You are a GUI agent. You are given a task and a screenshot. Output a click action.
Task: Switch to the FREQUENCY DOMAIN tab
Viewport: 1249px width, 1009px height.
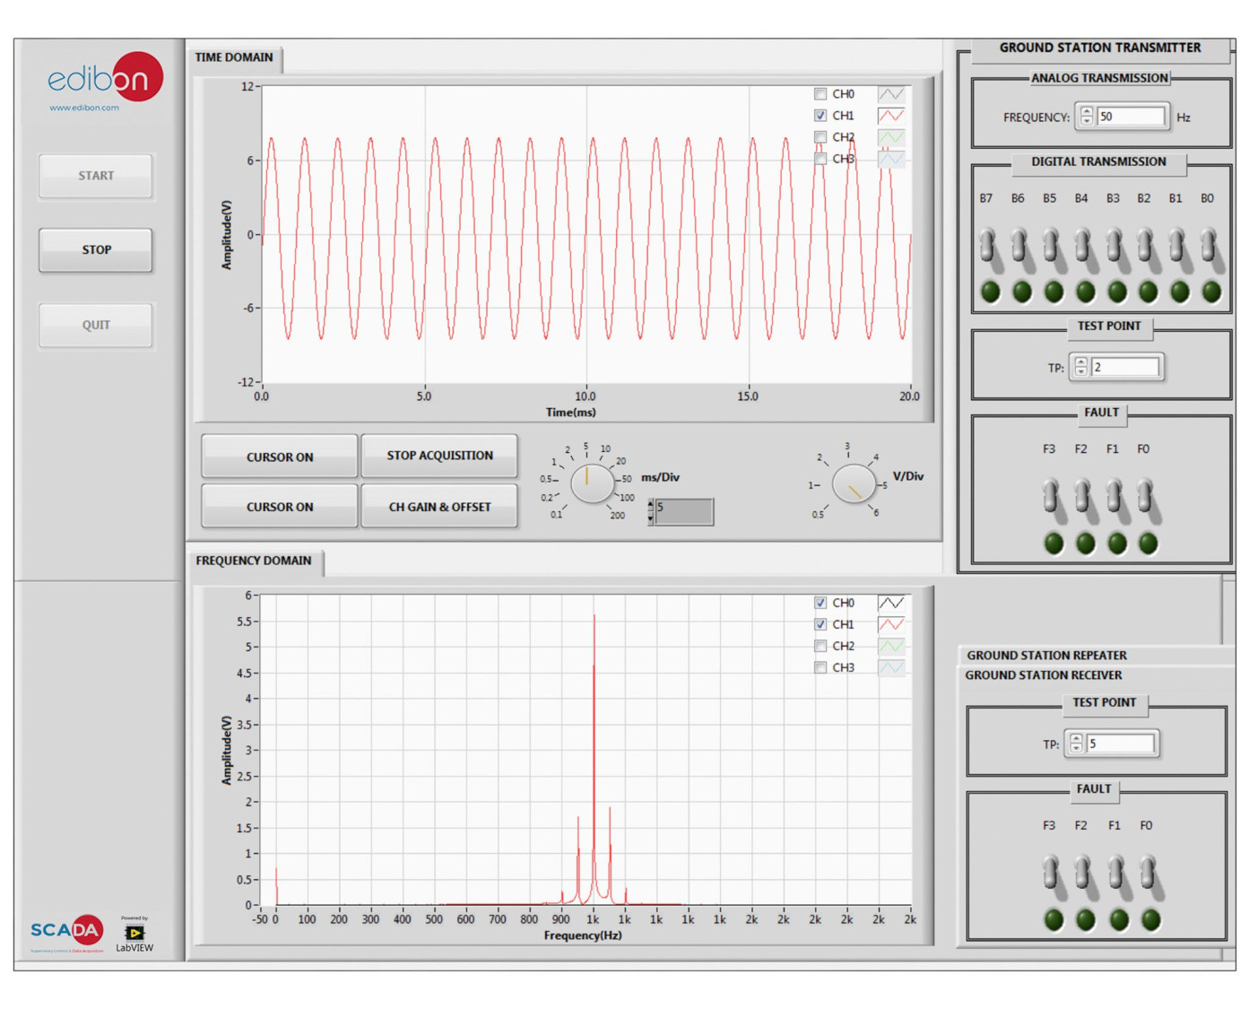tap(254, 561)
